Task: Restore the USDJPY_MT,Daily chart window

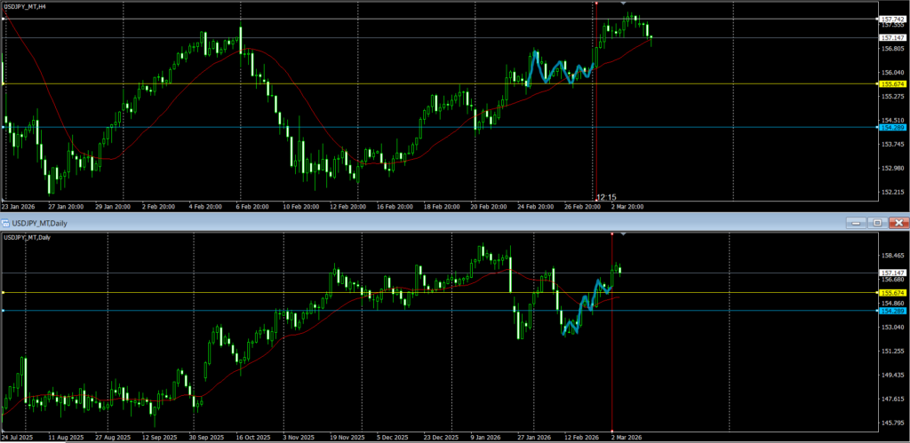Action: tap(877, 222)
